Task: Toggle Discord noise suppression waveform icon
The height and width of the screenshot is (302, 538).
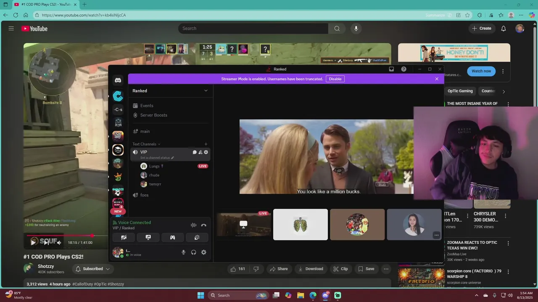Action: pos(193,225)
